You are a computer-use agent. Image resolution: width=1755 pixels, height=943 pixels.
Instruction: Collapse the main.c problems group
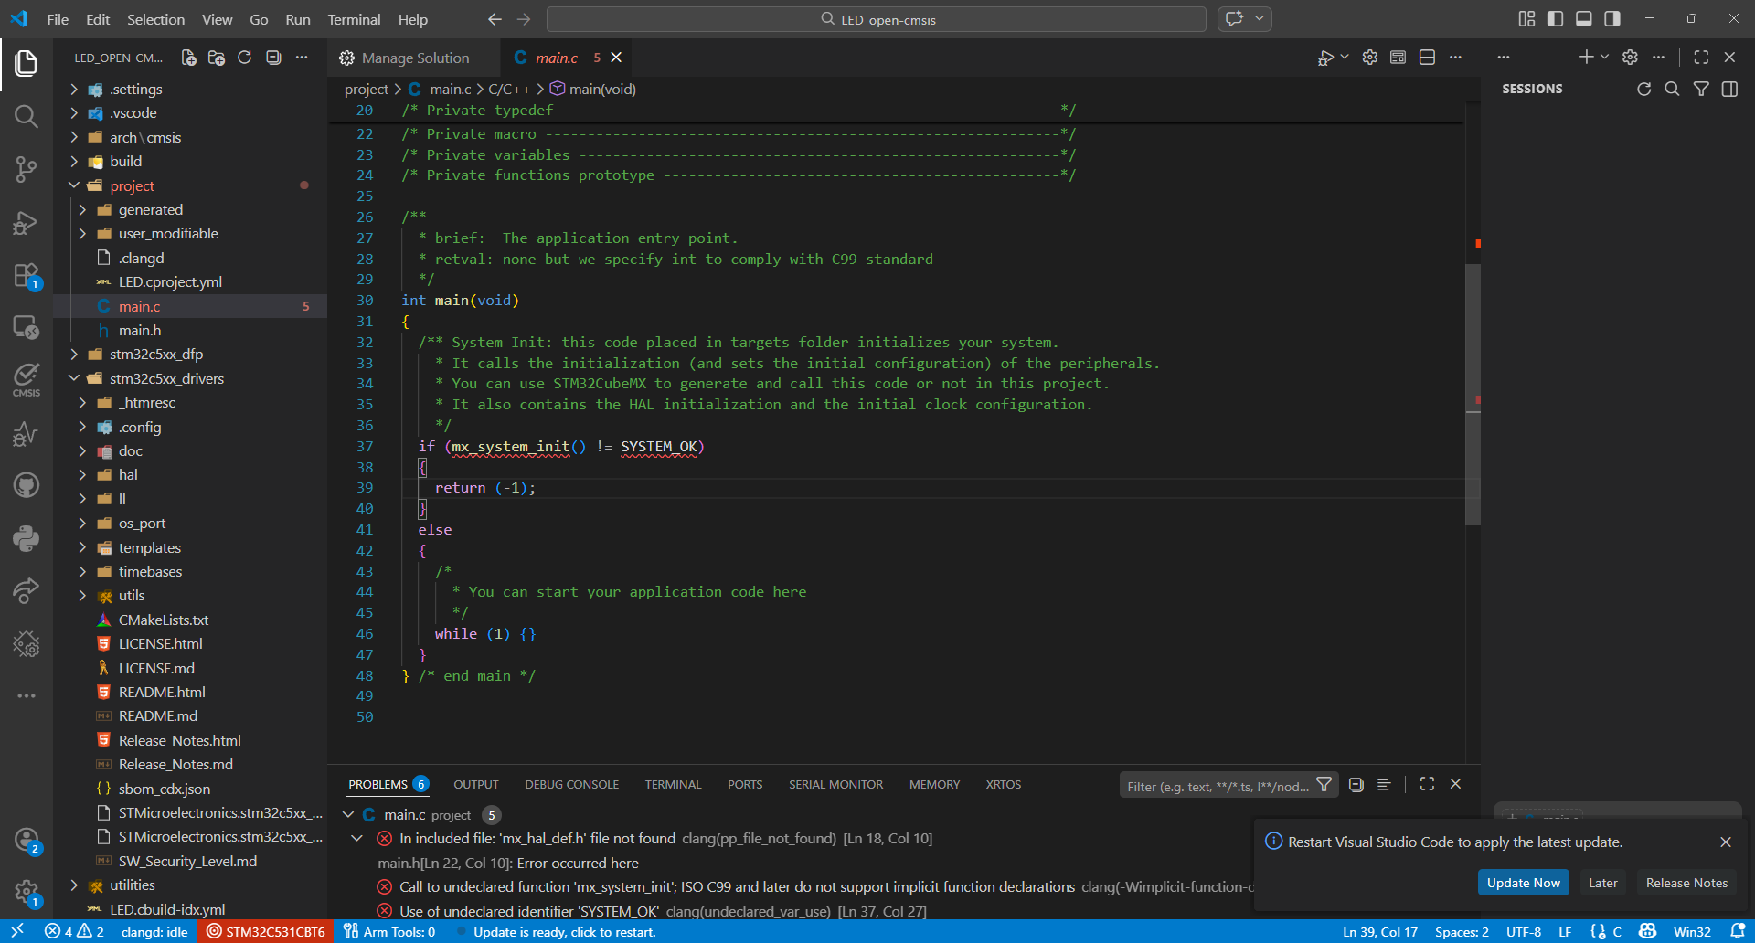(x=348, y=814)
